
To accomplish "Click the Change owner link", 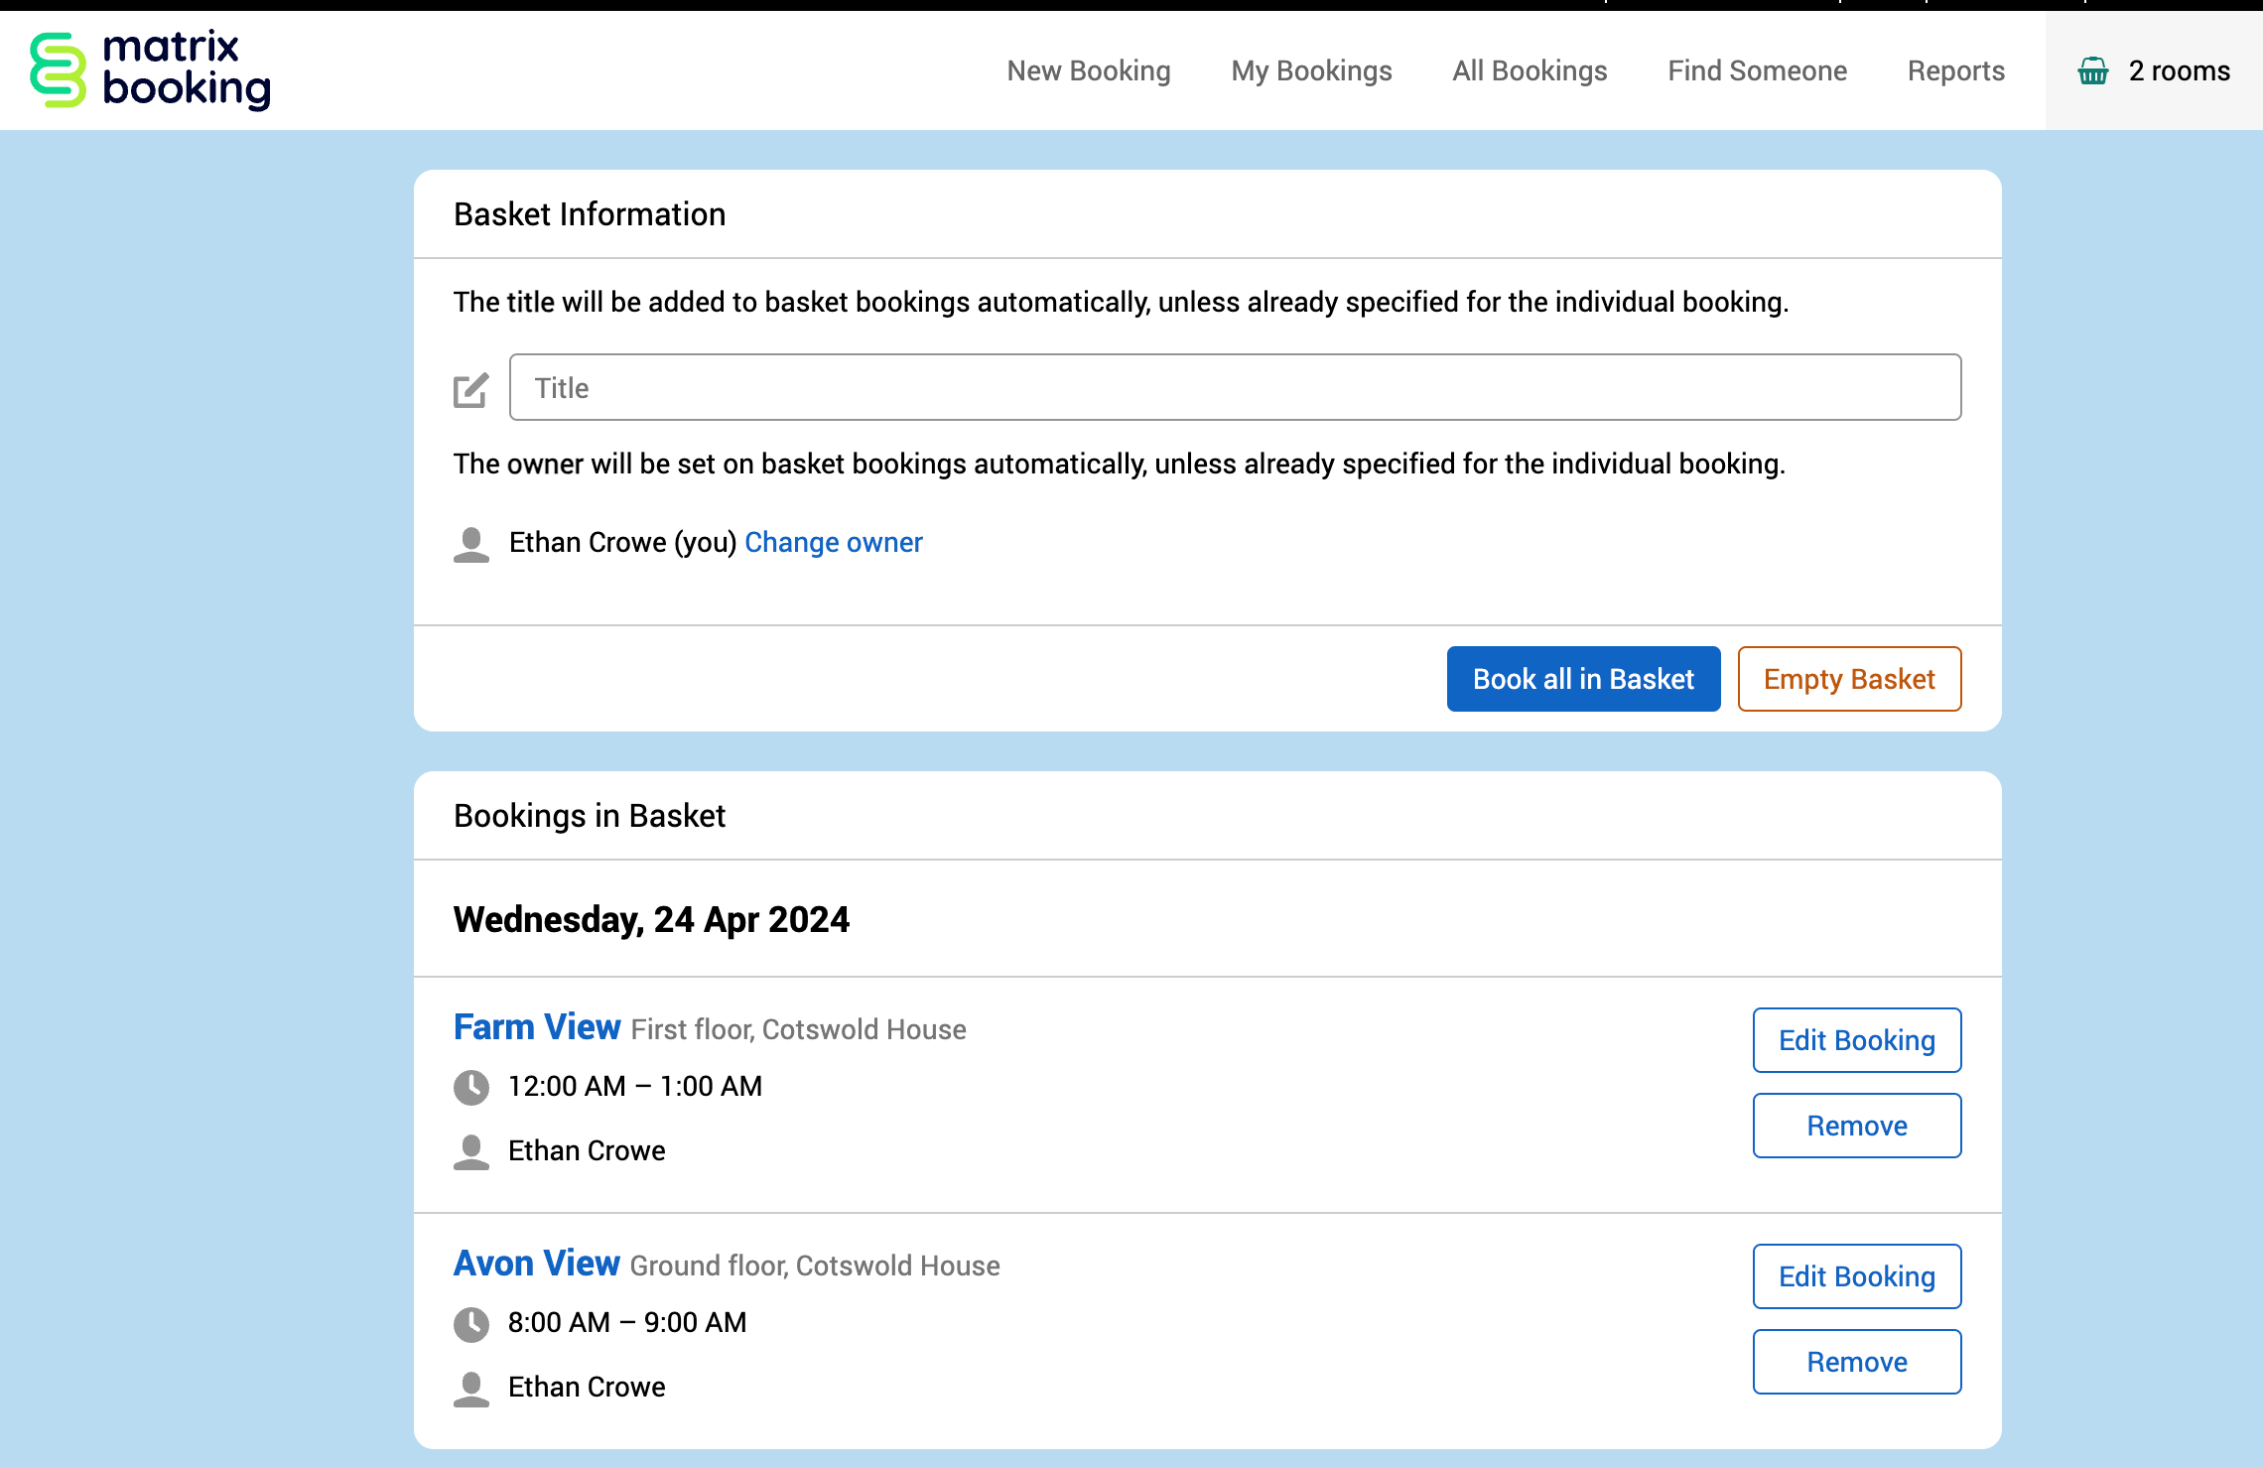I will (x=833, y=542).
